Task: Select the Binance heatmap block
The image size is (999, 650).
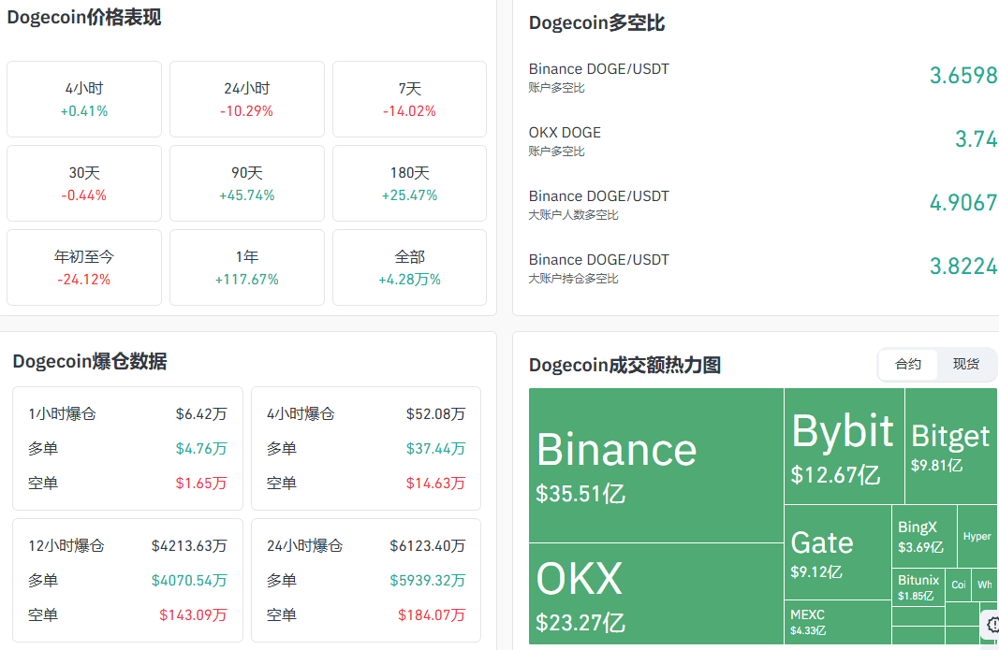Action: pos(656,466)
